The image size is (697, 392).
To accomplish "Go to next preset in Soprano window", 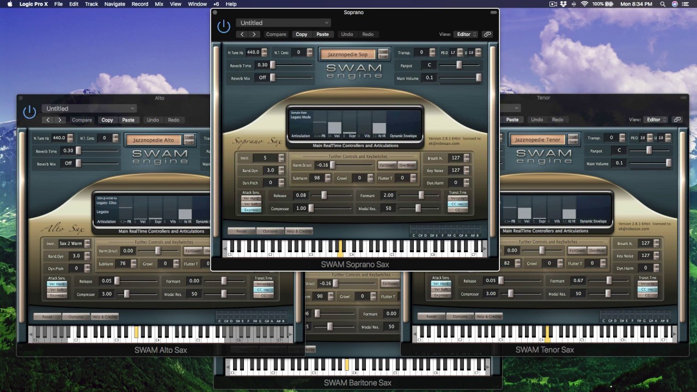I will [254, 34].
